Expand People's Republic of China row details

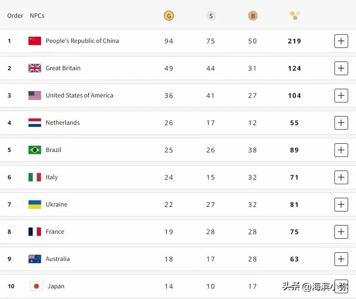tap(341, 41)
